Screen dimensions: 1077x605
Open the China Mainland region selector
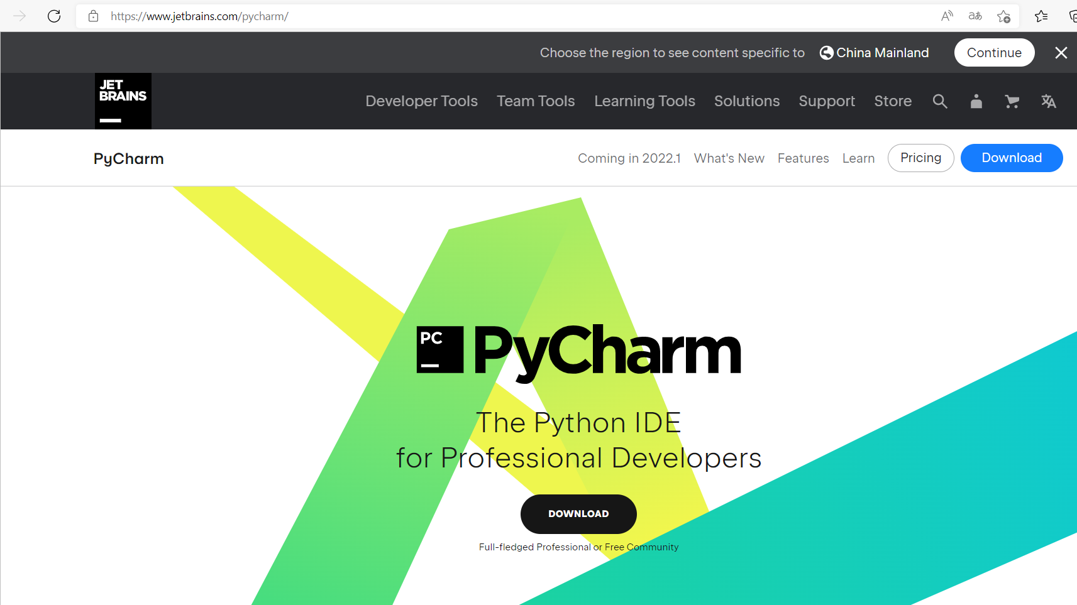[874, 53]
